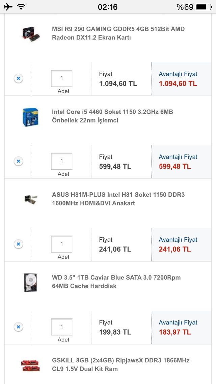Remove MSI R9 290 graphics card item
This screenshot has height=384, width=216.
pyautogui.click(x=18, y=78)
